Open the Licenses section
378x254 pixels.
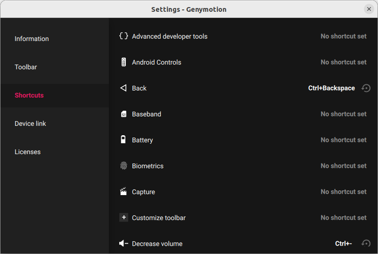(x=28, y=152)
